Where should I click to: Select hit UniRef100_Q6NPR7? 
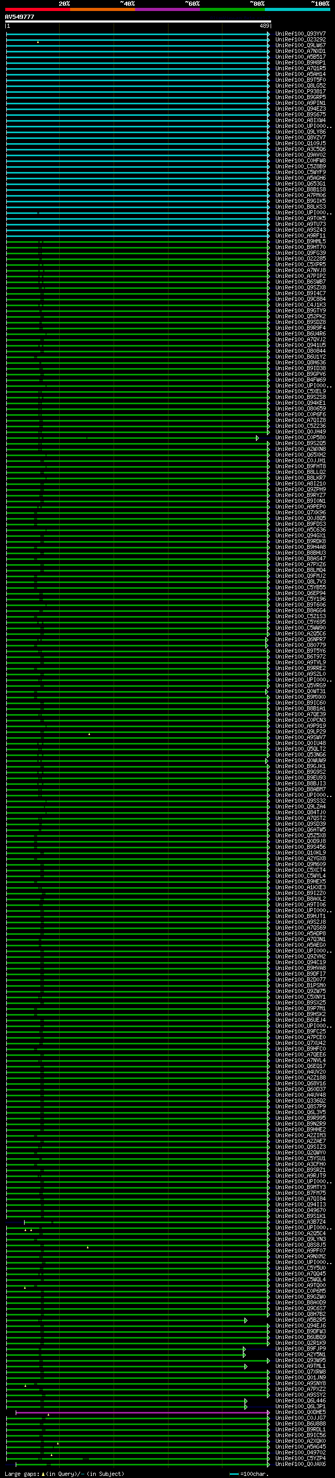pos(300,639)
